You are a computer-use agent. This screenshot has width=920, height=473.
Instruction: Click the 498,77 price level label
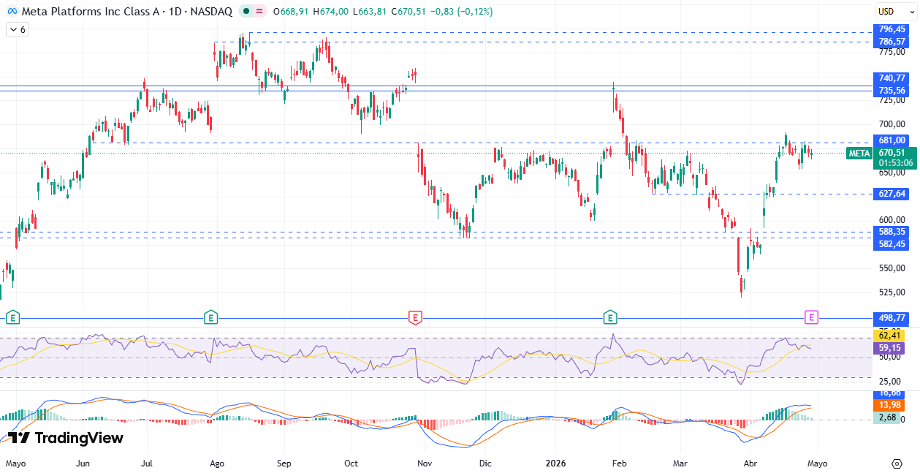pos(892,318)
